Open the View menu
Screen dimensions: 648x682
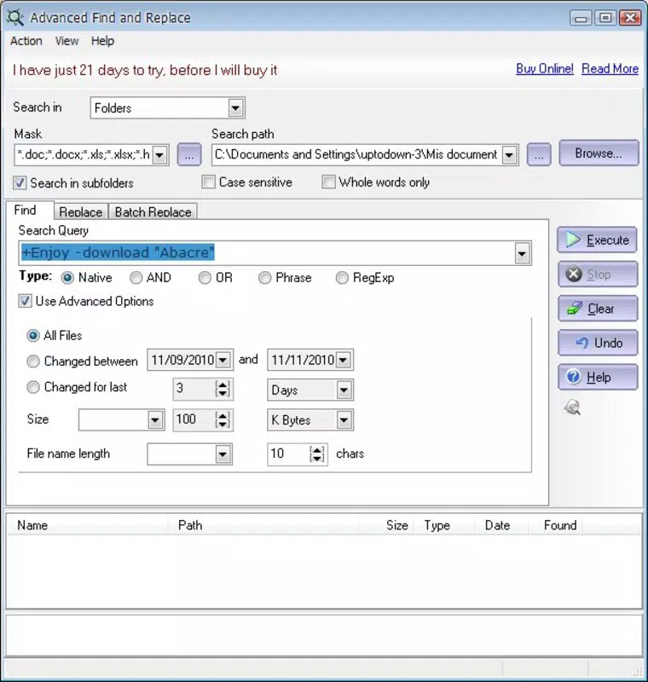67,41
